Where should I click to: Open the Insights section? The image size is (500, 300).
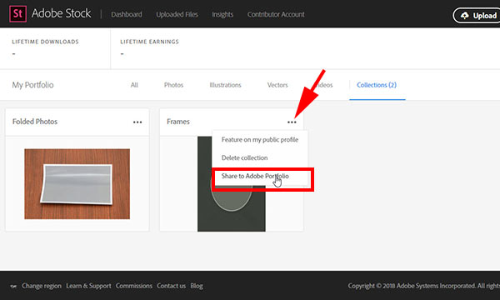[222, 14]
